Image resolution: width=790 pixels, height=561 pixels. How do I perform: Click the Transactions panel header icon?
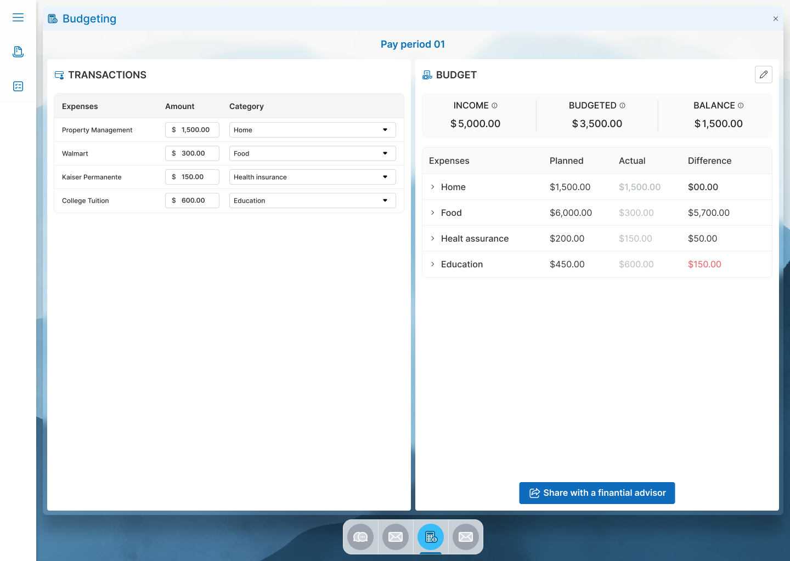pos(59,75)
